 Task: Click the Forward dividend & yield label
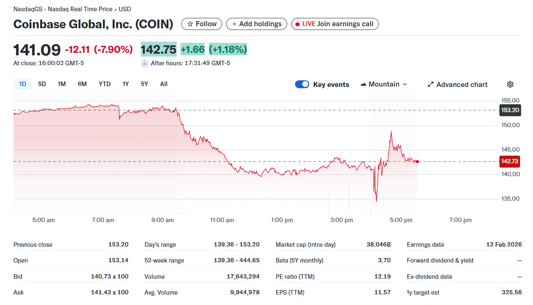tap(440, 260)
